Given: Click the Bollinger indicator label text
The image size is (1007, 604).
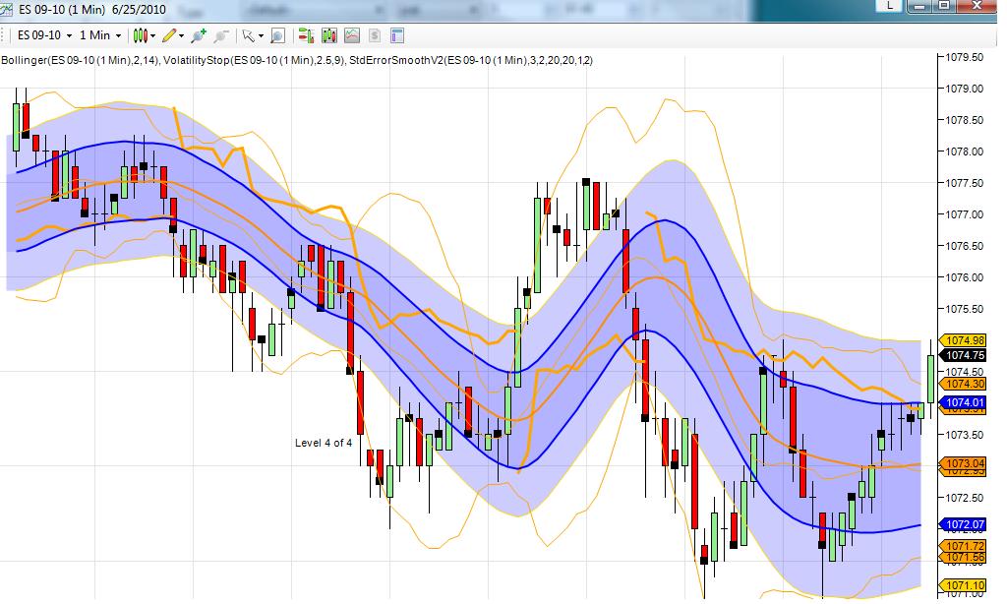Looking at the screenshot, I should click(x=80, y=60).
